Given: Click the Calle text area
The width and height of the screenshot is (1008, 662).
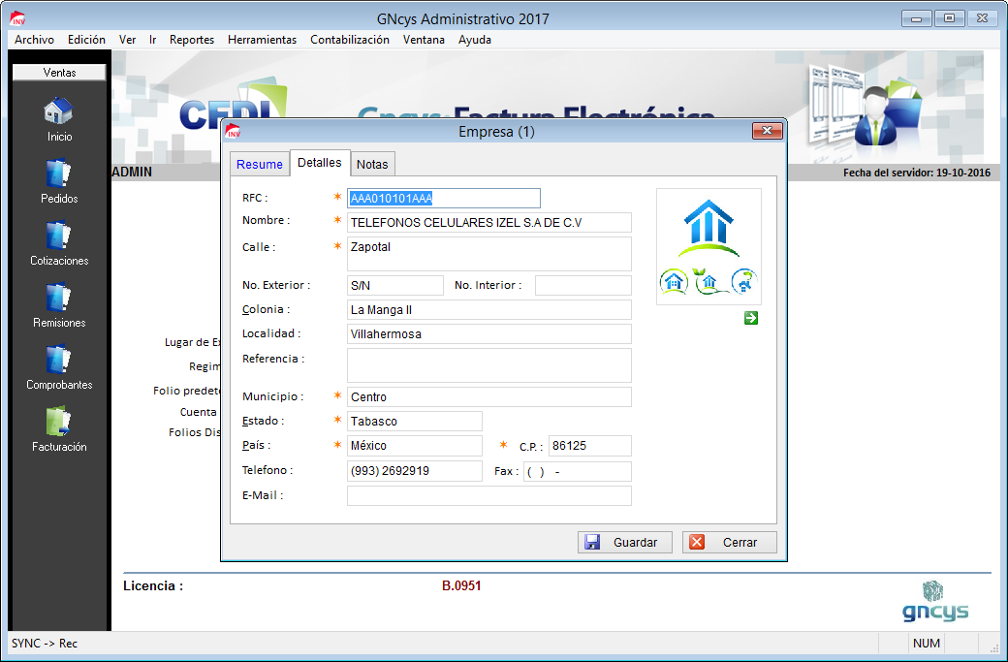Looking at the screenshot, I should coord(489,254).
